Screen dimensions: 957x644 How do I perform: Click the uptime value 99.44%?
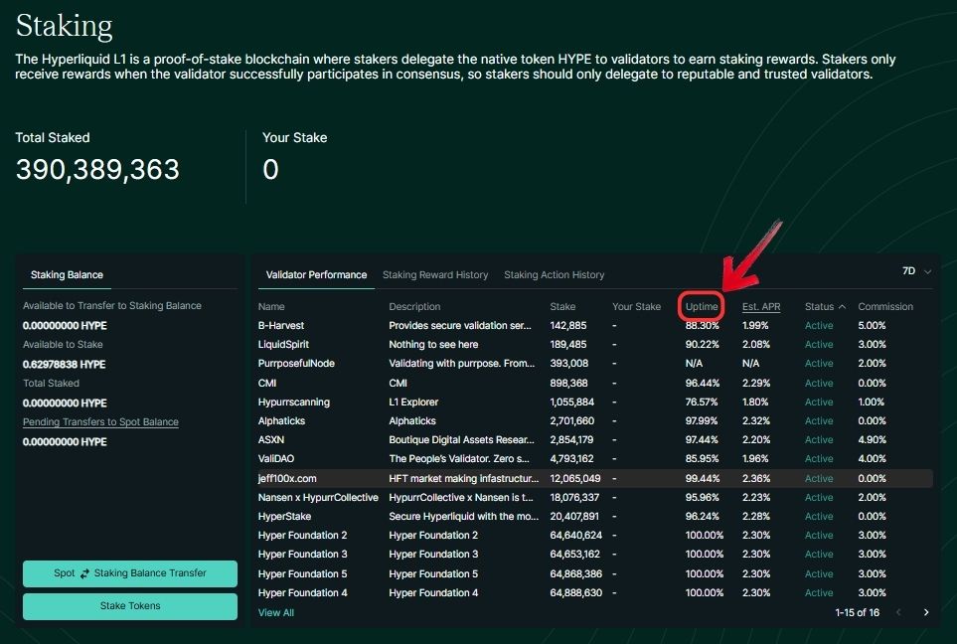pos(703,479)
